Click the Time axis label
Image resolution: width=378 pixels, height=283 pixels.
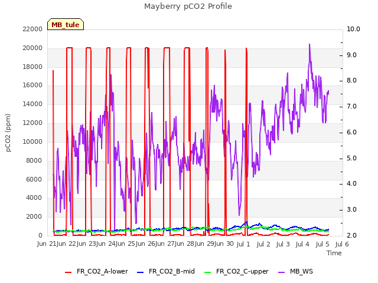coord(334,253)
